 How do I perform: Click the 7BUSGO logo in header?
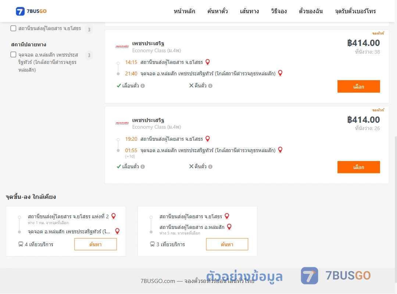click(x=31, y=11)
